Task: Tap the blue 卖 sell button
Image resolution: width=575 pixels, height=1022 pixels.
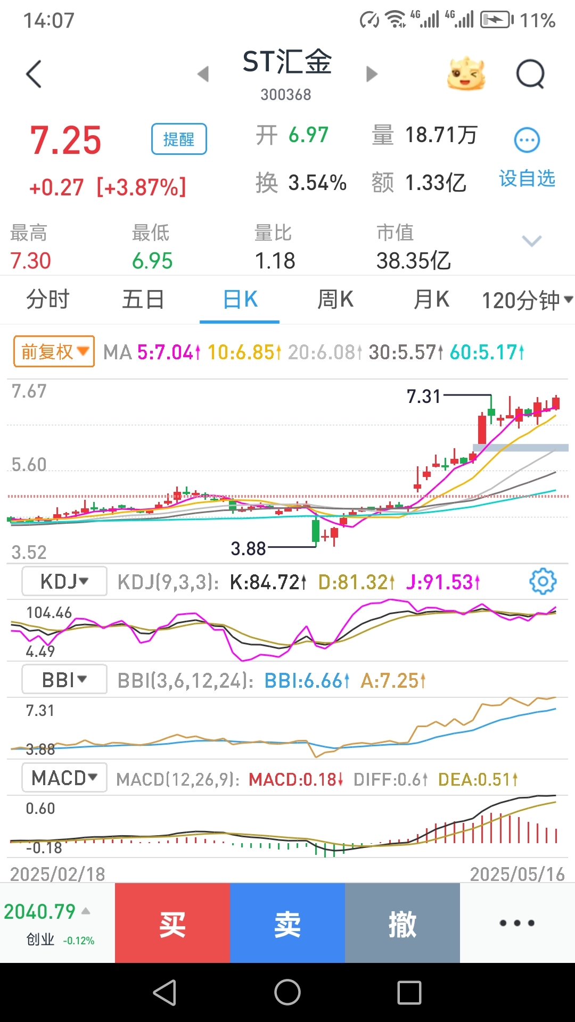Action: point(287,923)
